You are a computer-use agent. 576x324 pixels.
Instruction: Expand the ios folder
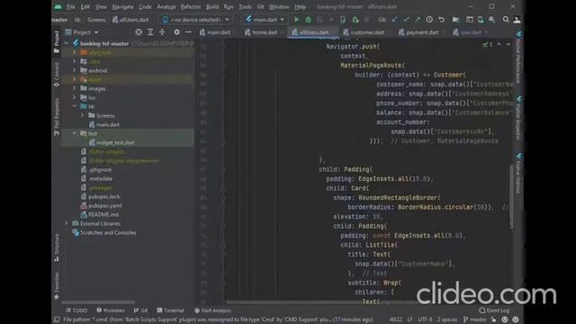tap(74, 97)
